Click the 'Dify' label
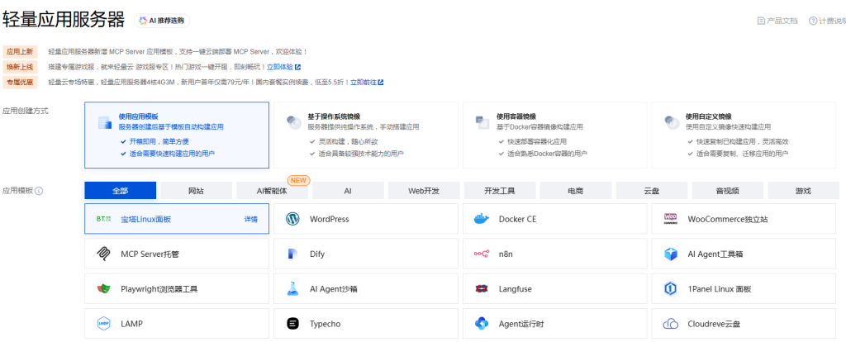 [317, 254]
